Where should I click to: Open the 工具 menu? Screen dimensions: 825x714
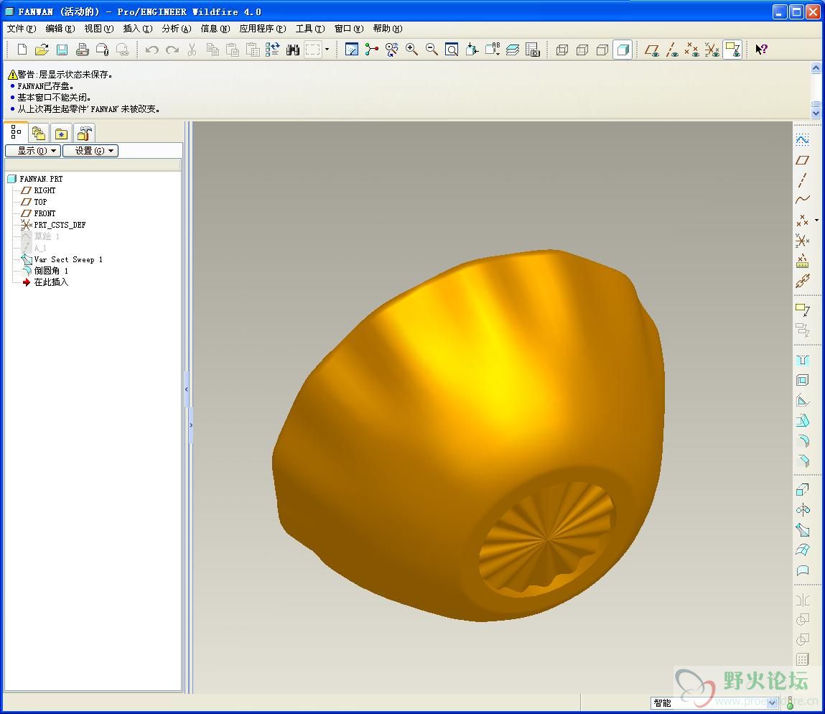pyautogui.click(x=310, y=29)
